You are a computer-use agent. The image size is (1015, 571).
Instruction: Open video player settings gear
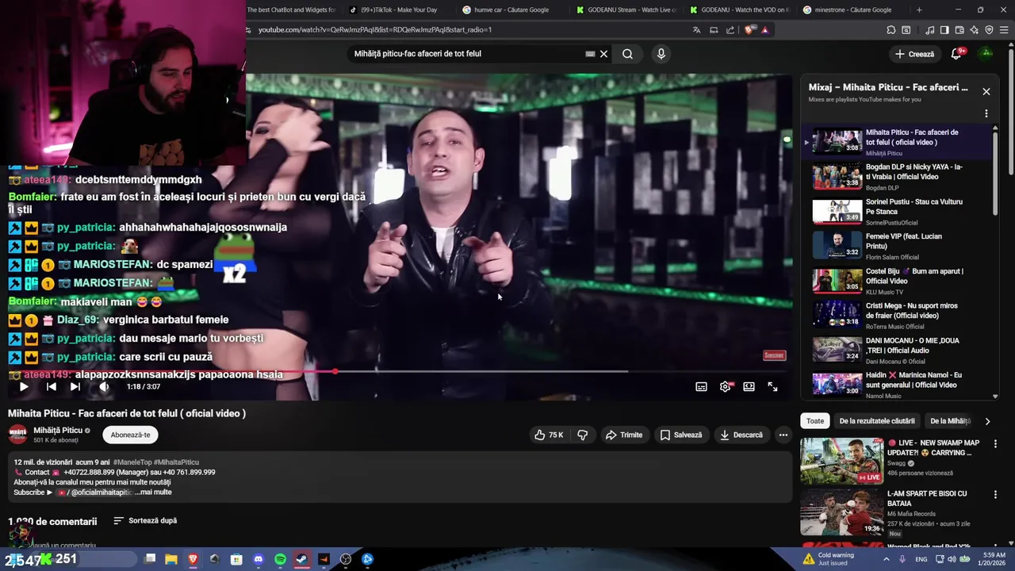(x=725, y=387)
